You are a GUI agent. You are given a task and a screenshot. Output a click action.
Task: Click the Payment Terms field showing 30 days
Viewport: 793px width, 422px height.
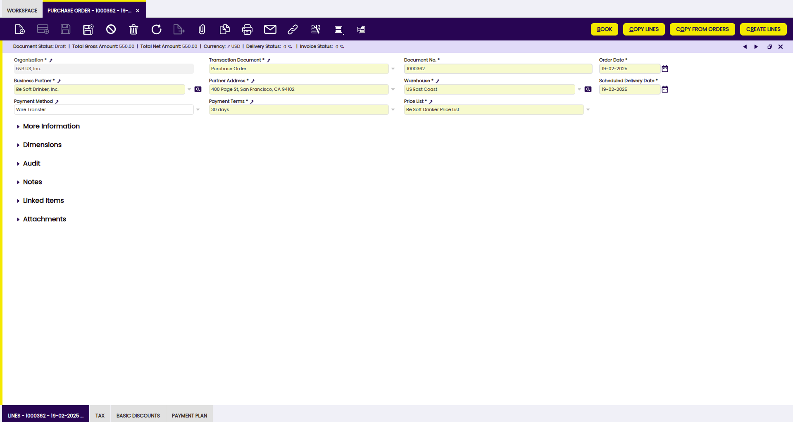point(298,109)
